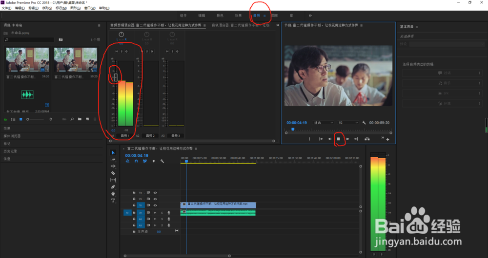The height and width of the screenshot is (258, 488).
Task: Step back one frame
Action: tap(329, 139)
